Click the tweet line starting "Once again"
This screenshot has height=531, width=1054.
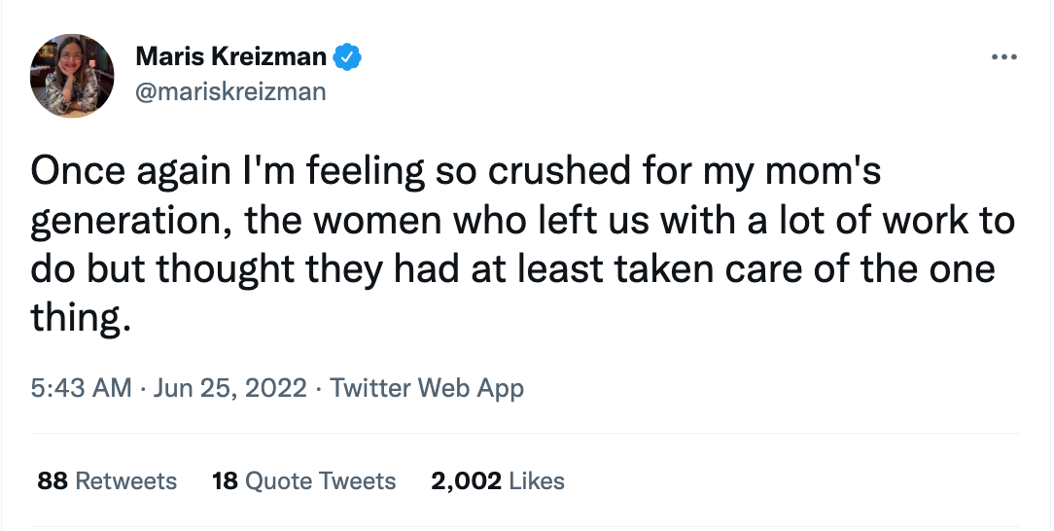click(x=455, y=172)
